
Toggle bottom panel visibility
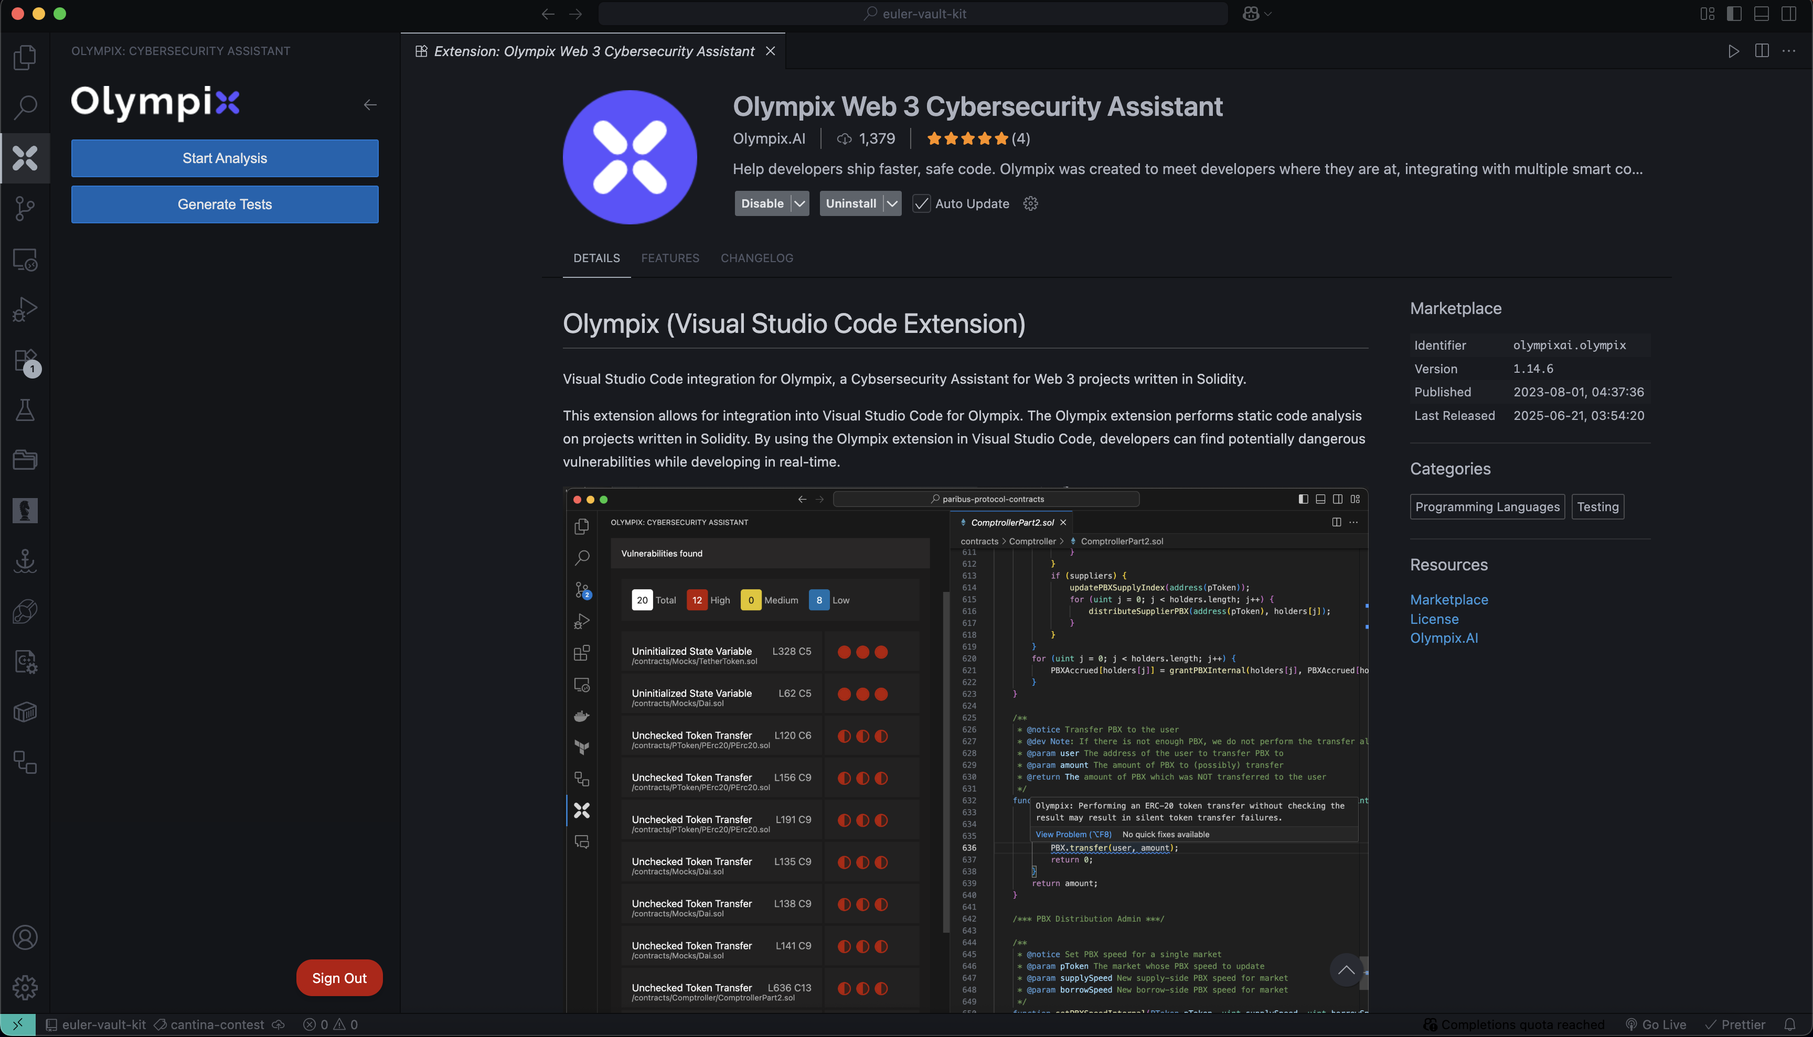(x=1762, y=14)
